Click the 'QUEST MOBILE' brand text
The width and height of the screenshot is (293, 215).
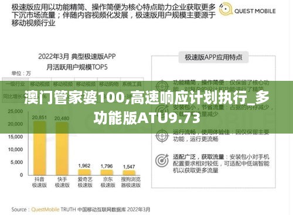click(255, 11)
